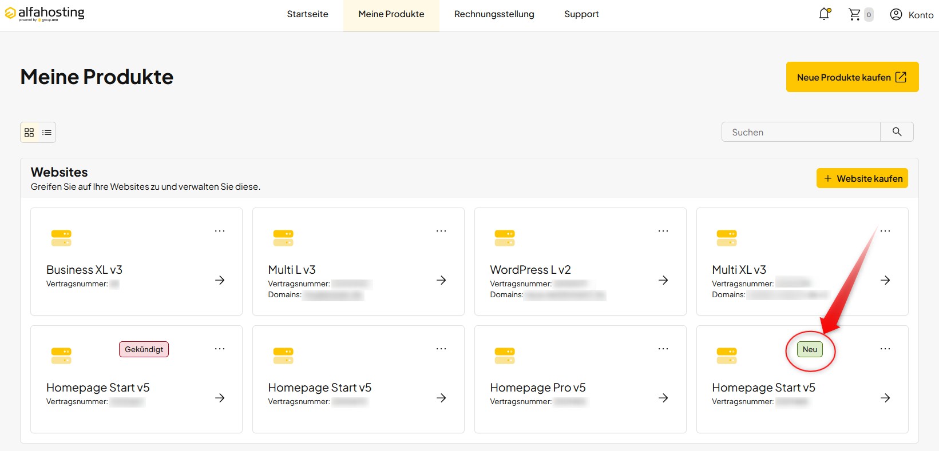Click the Homepage Pro v5 title

(x=538, y=388)
